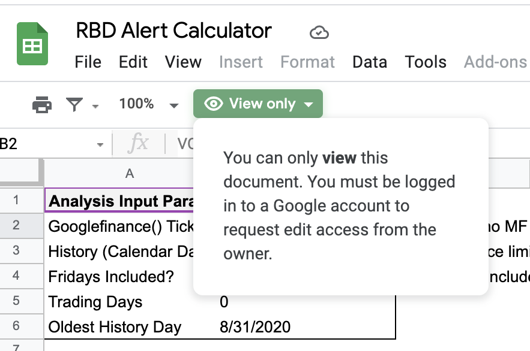530x351 pixels.
Task: Expand the 100% zoom dropdown
Action: (173, 105)
